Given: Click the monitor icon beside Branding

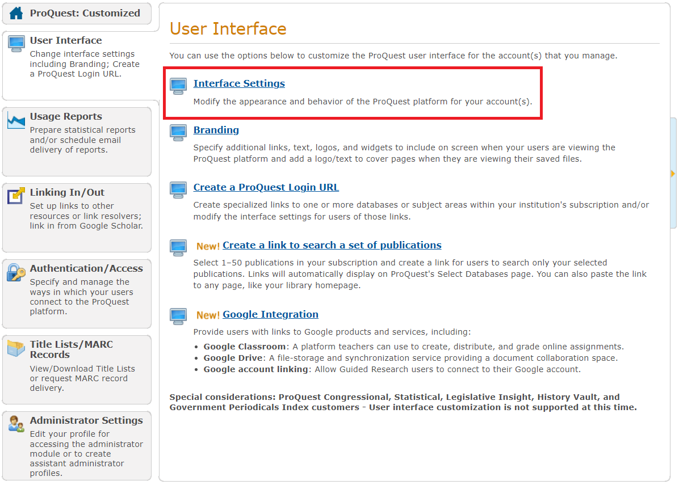Looking at the screenshot, I should pyautogui.click(x=178, y=132).
